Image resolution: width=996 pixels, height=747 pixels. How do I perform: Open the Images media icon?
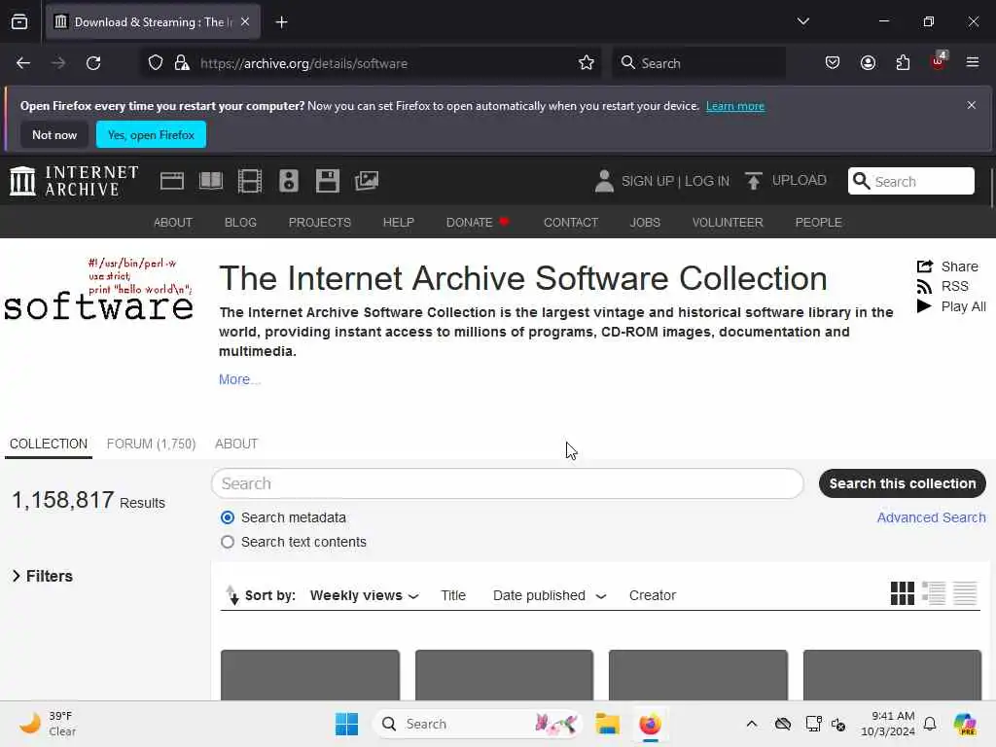click(x=367, y=182)
